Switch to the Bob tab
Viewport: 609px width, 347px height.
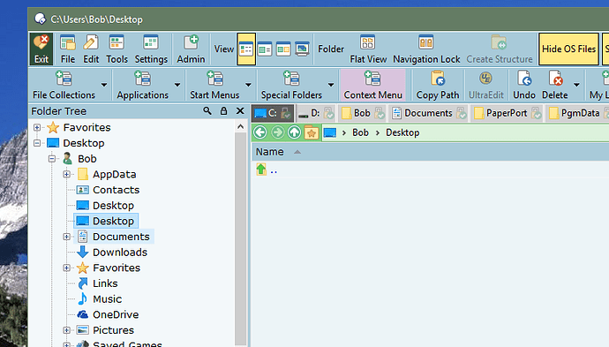pyautogui.click(x=362, y=113)
